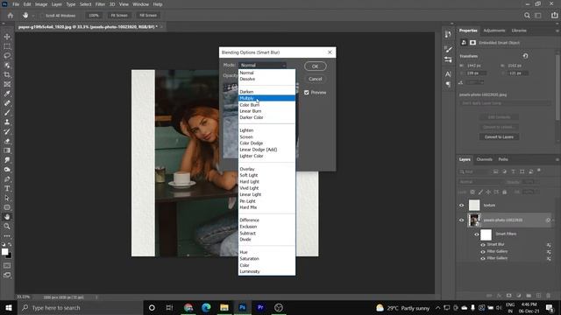This screenshot has width=561, height=315.
Task: Click the background color swatch
Action: (9, 255)
